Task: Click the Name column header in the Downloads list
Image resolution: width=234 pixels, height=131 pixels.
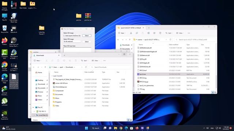Action: click(x=56, y=72)
